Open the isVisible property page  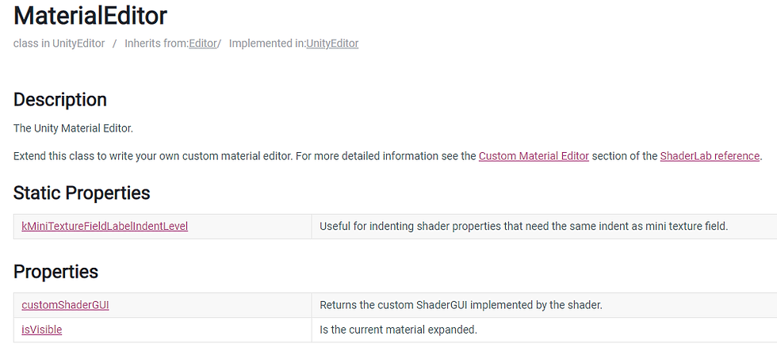(41, 330)
